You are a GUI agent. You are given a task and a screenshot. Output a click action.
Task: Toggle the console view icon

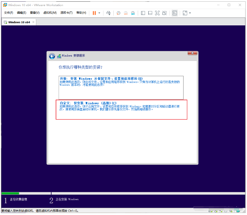[x=174, y=13]
